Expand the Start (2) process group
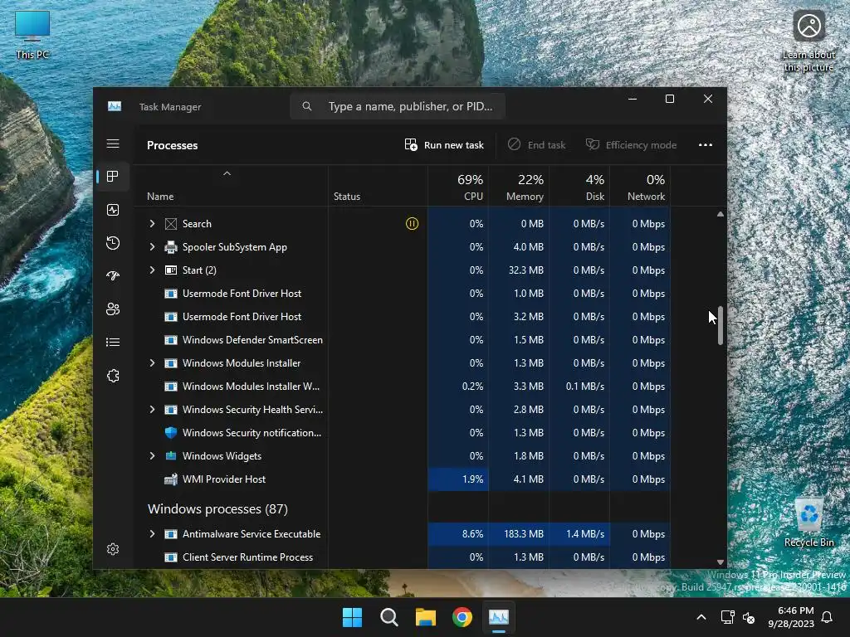The image size is (850, 637). coord(153,270)
